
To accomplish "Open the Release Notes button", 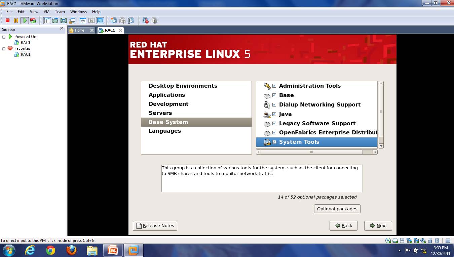I will (x=155, y=226).
